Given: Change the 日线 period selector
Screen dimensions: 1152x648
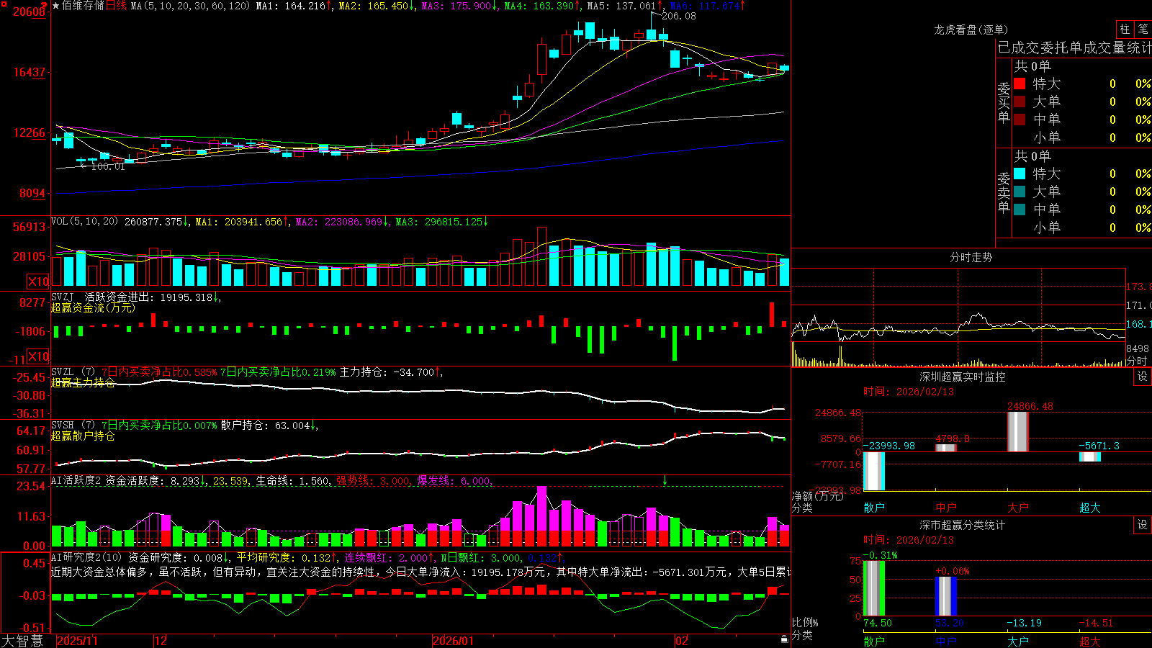Looking at the screenshot, I should [x=116, y=6].
